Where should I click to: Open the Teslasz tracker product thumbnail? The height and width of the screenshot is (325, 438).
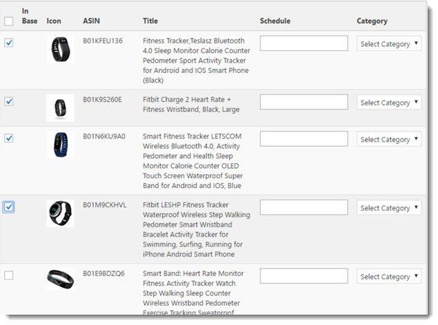pyautogui.click(x=60, y=50)
